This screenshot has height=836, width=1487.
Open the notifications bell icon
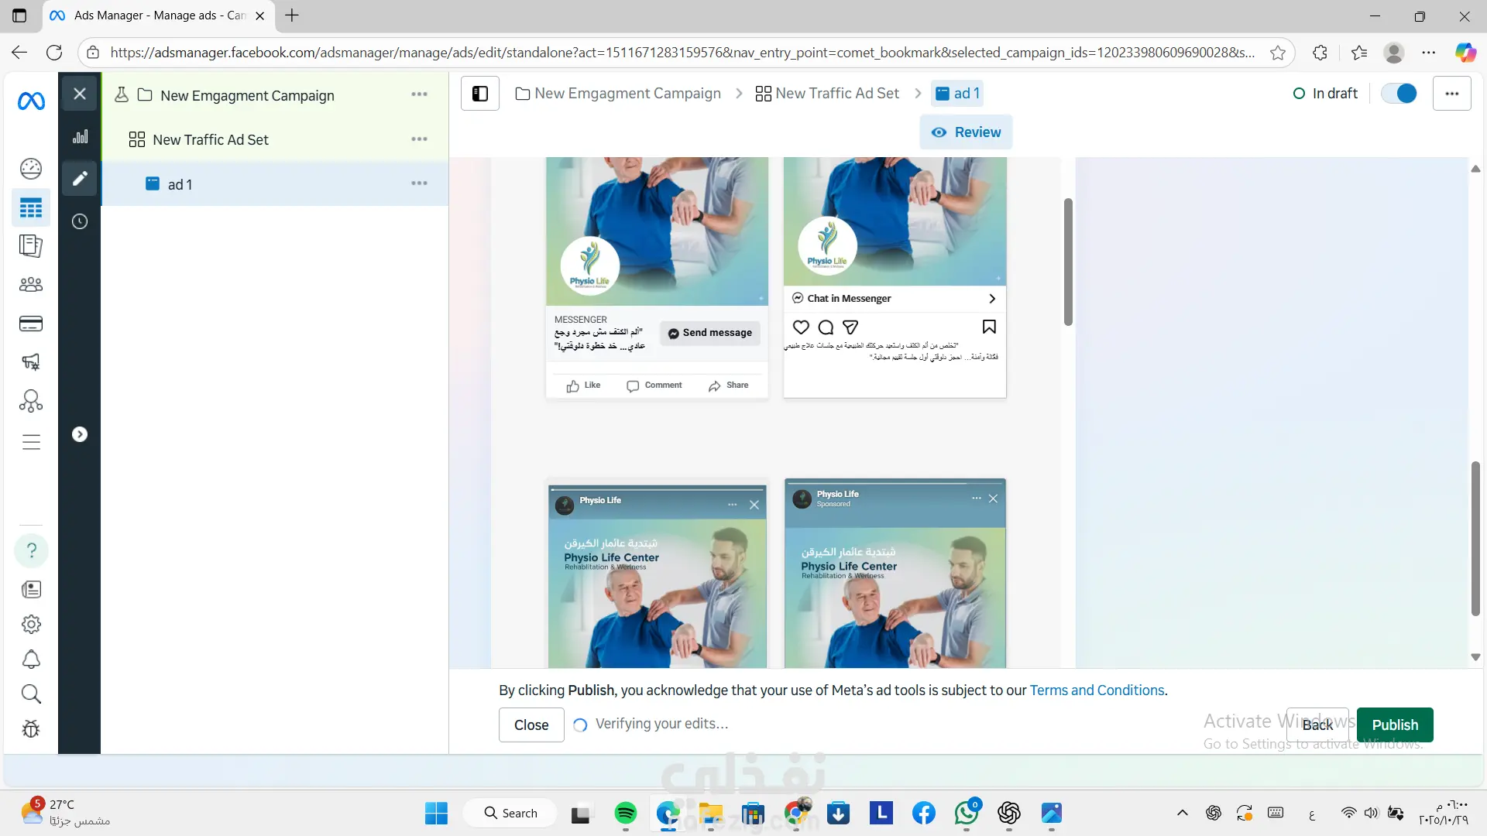(x=31, y=659)
